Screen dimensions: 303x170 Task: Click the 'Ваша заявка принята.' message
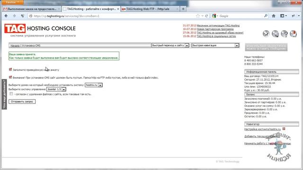pos(22,54)
